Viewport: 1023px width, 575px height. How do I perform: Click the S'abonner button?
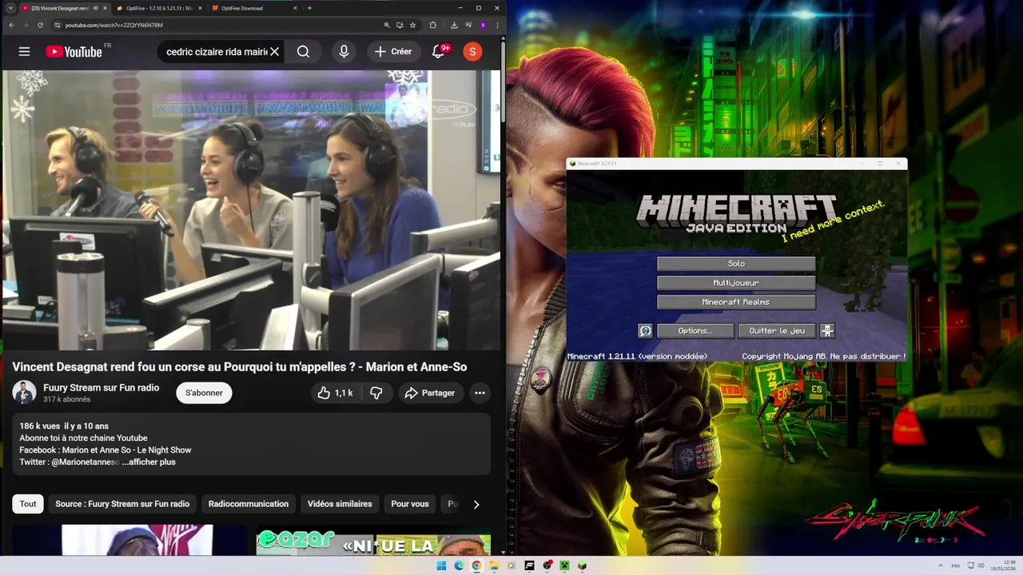coord(205,393)
